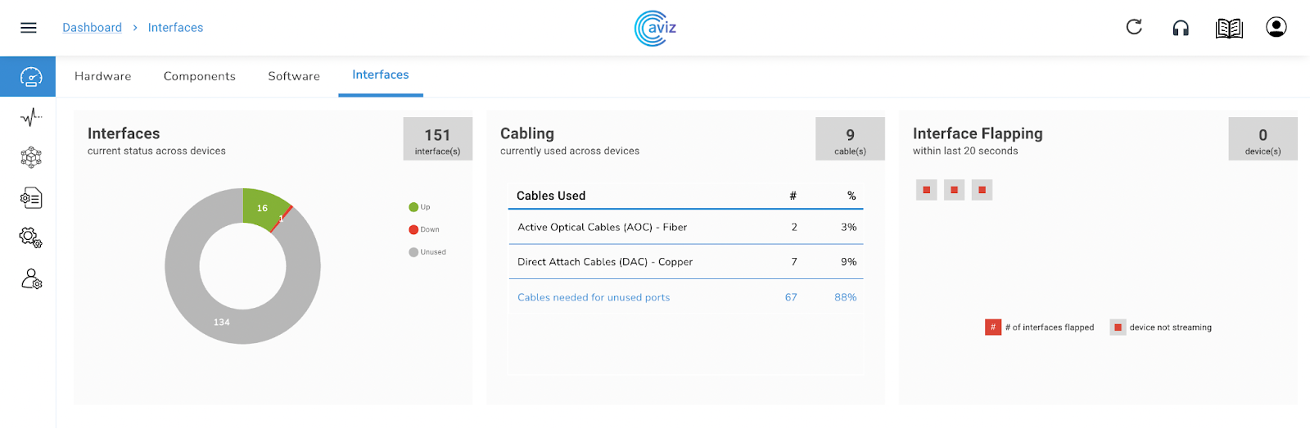The image size is (1310, 429).
Task: Open the configuration list sidebar icon
Action: coord(31,198)
